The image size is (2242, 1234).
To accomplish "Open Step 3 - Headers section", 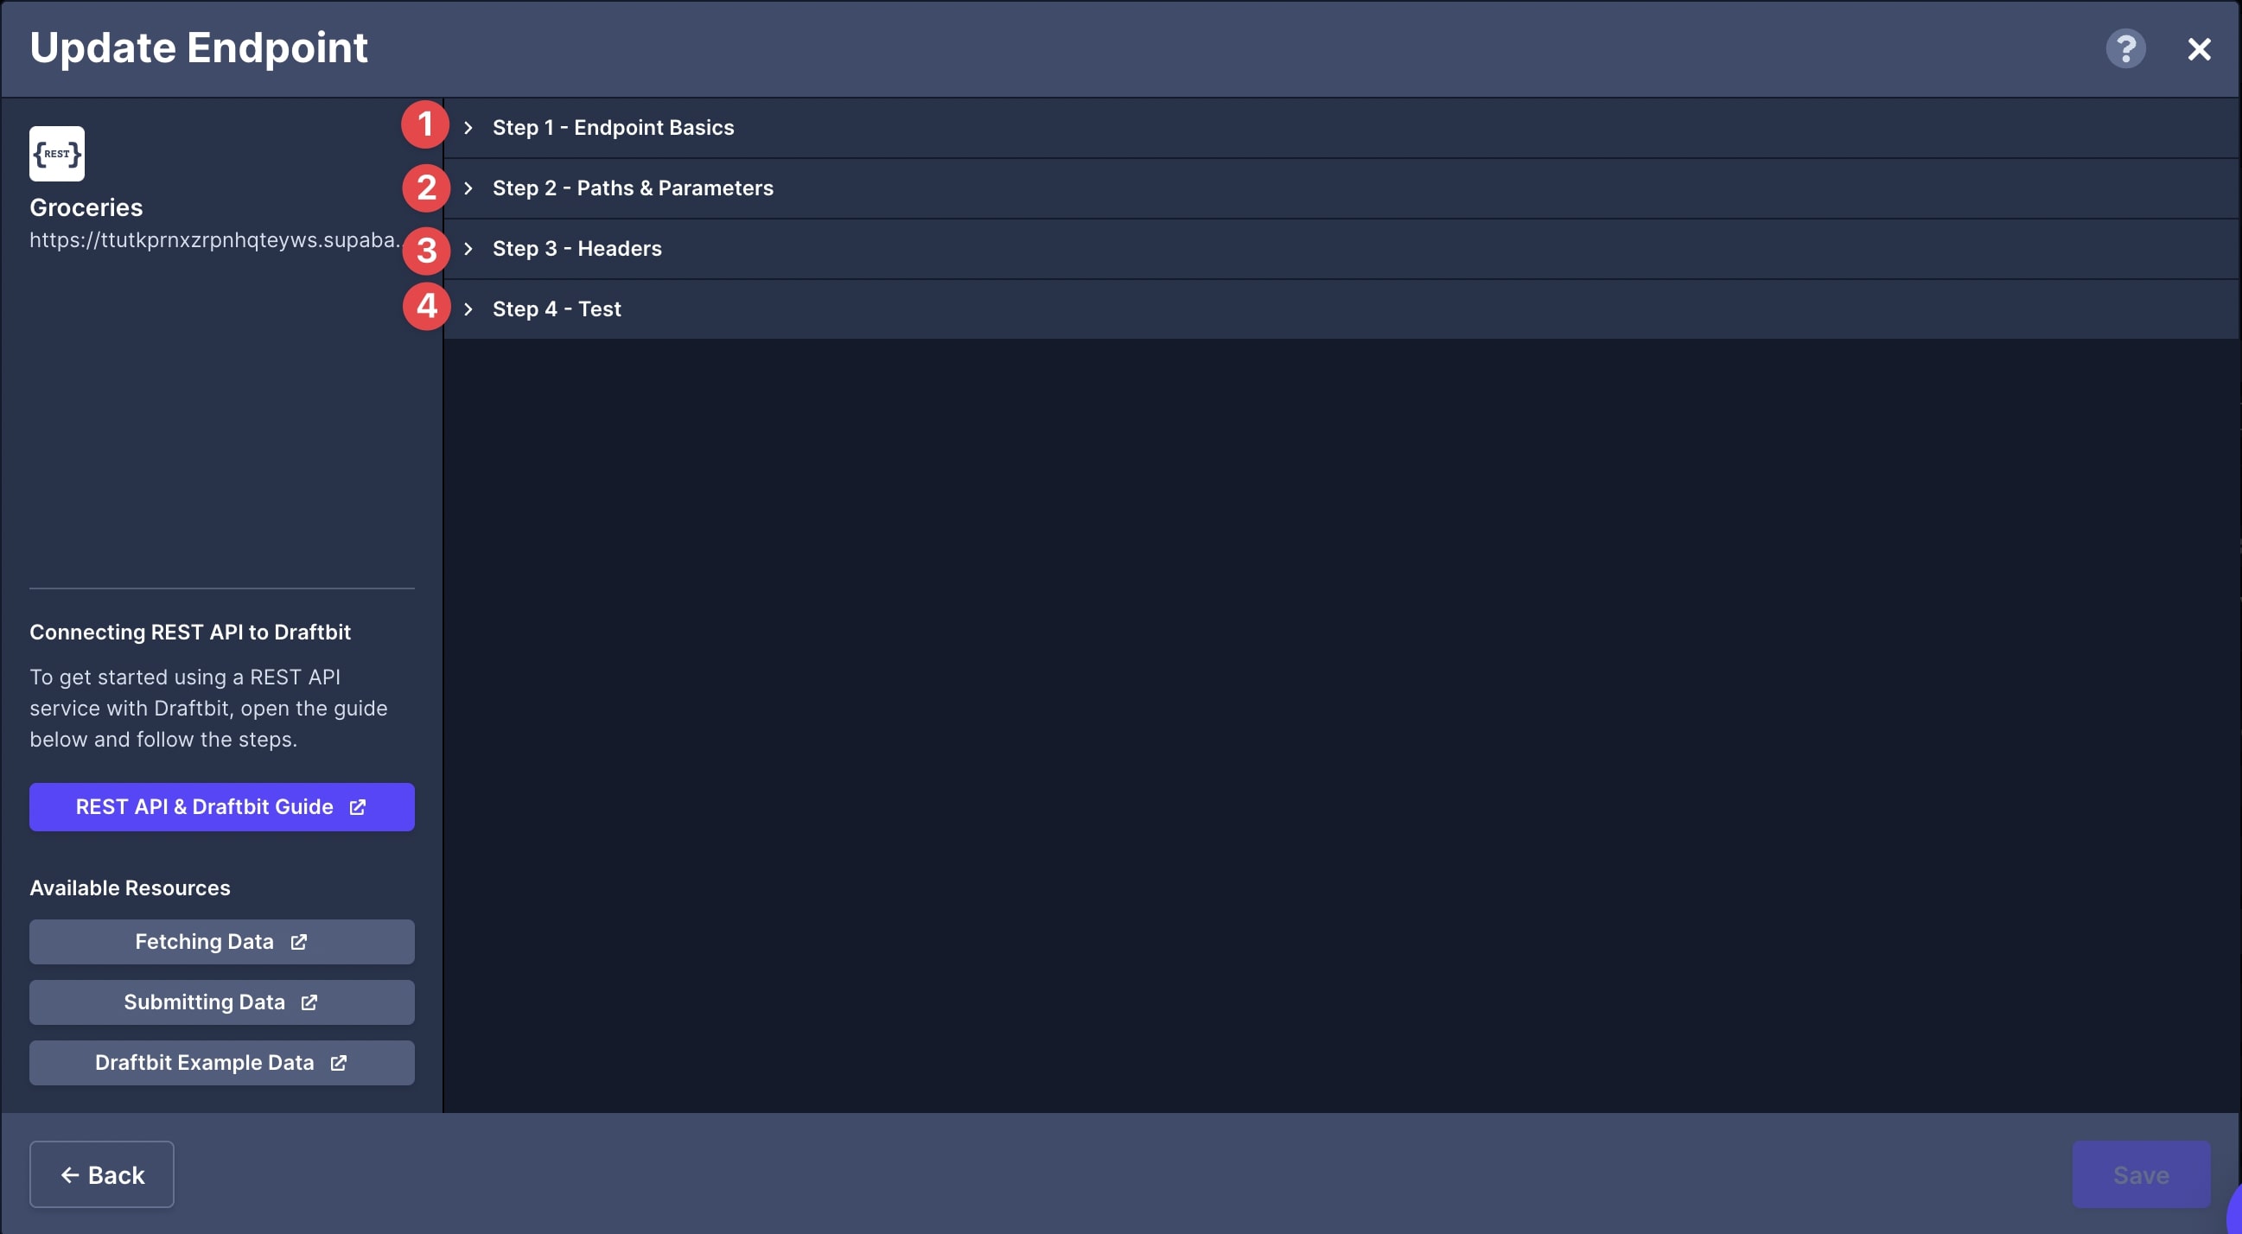I will 576,249.
